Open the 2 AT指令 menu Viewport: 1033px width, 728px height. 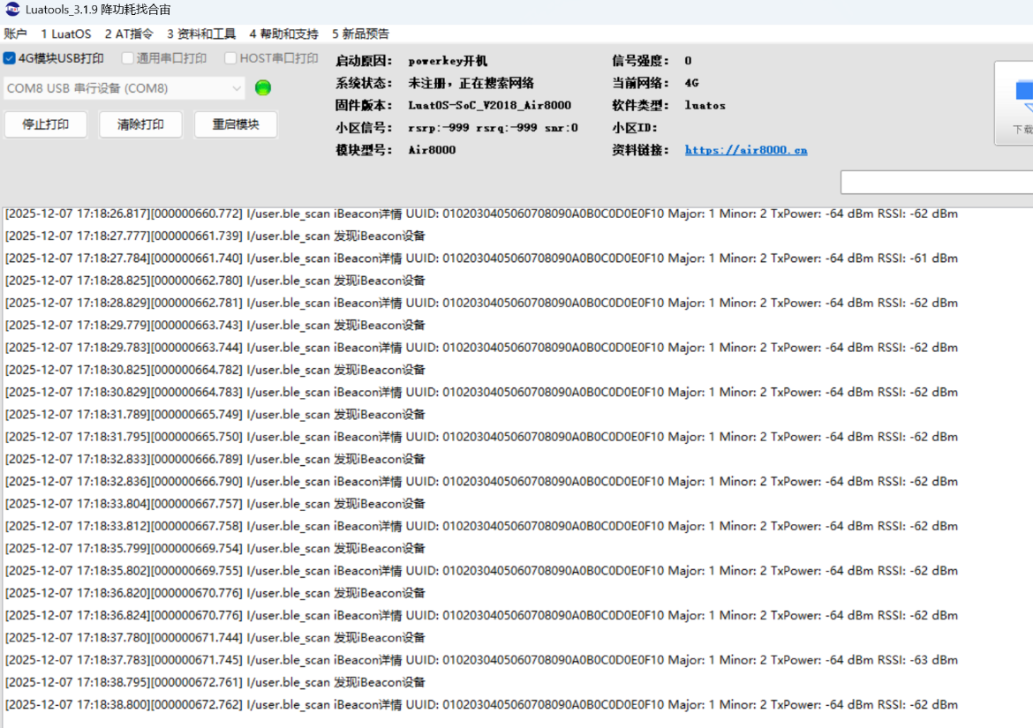129,34
